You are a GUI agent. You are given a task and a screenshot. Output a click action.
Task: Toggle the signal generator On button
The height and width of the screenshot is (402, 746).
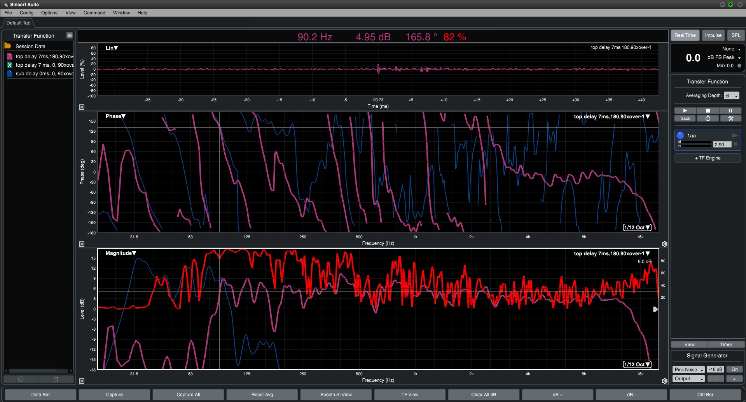(734, 369)
